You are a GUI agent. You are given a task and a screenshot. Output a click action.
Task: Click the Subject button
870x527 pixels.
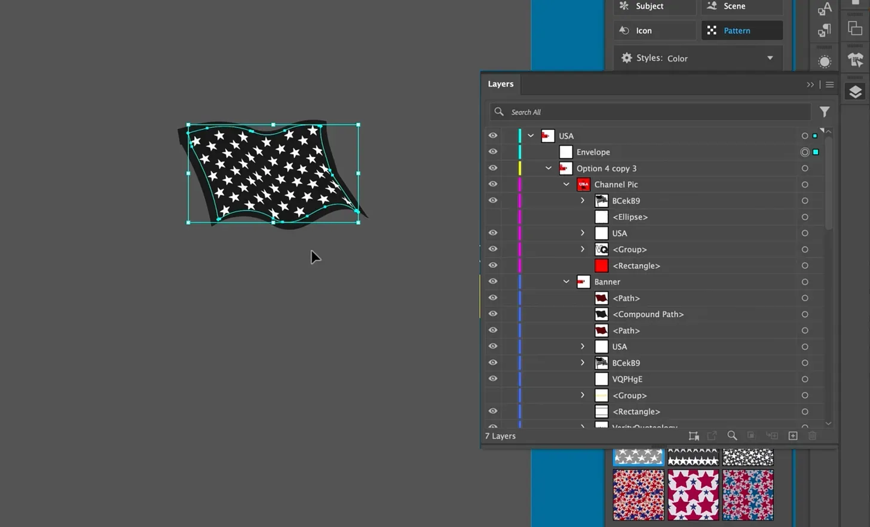coord(654,6)
